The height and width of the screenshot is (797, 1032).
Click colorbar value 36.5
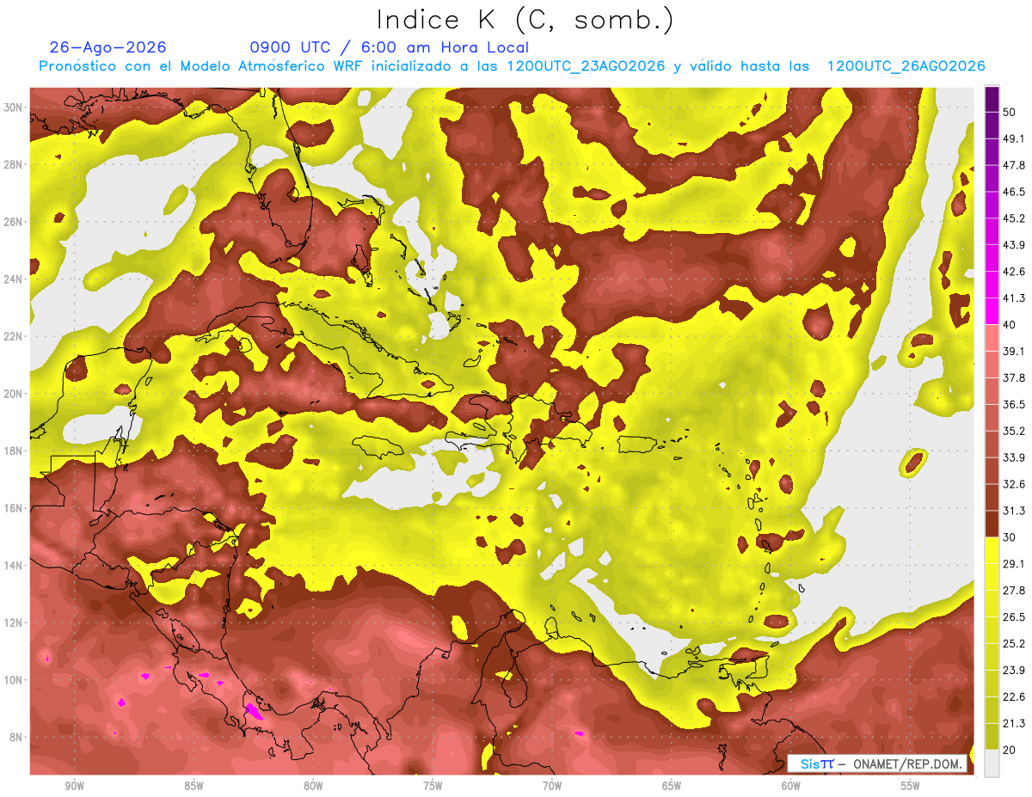(1013, 404)
